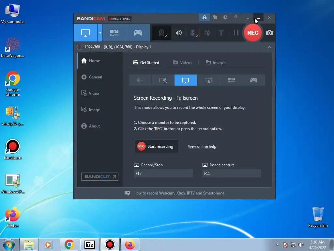
Task: Switch to HDMI device recording mode
Action: click(114, 33)
